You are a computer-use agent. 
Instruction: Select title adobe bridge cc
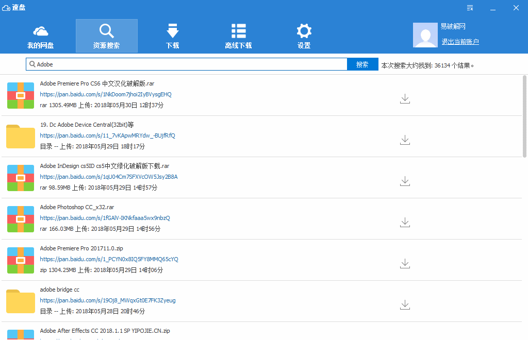click(x=60, y=290)
